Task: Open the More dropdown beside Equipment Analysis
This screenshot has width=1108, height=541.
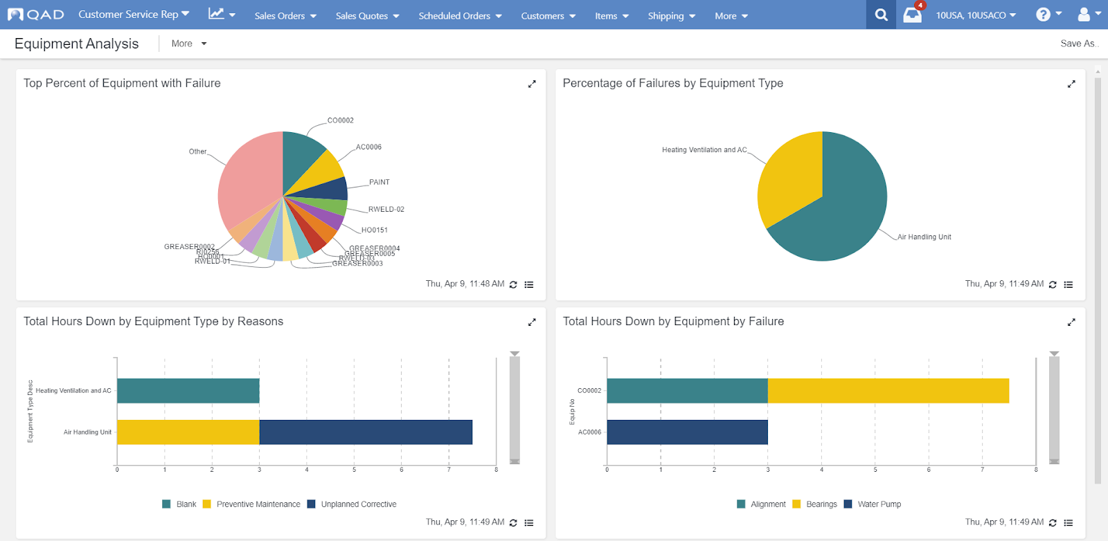Action: tap(189, 44)
